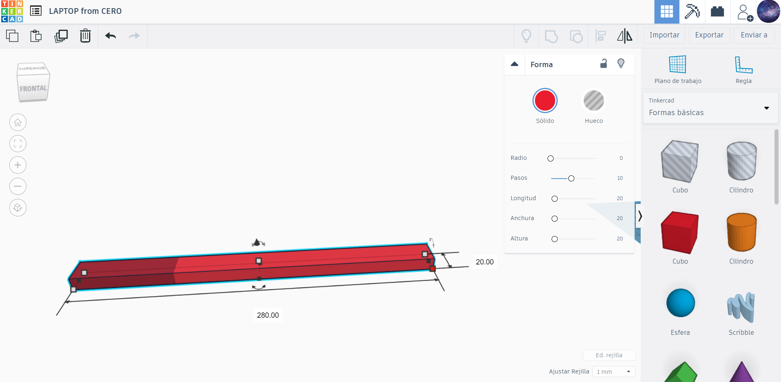The image size is (781, 382).
Task: Click the shapes panel scrollbar
Action: pos(777,167)
